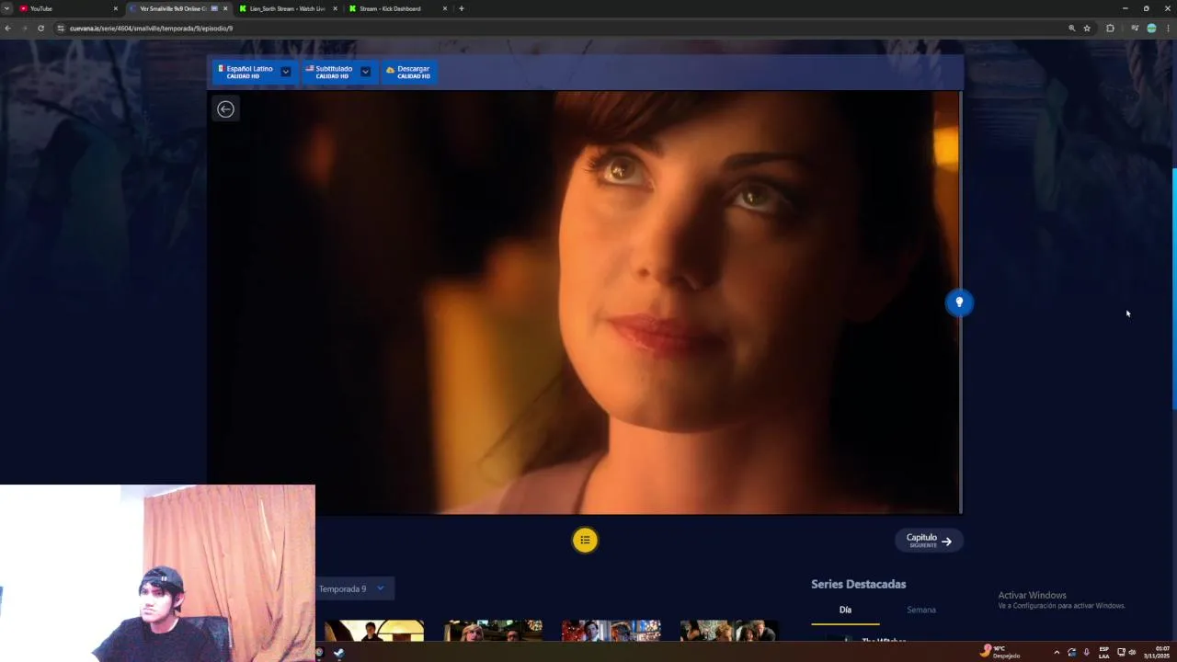Open the browser profile avatar
1177x662 pixels.
(x=1151, y=28)
